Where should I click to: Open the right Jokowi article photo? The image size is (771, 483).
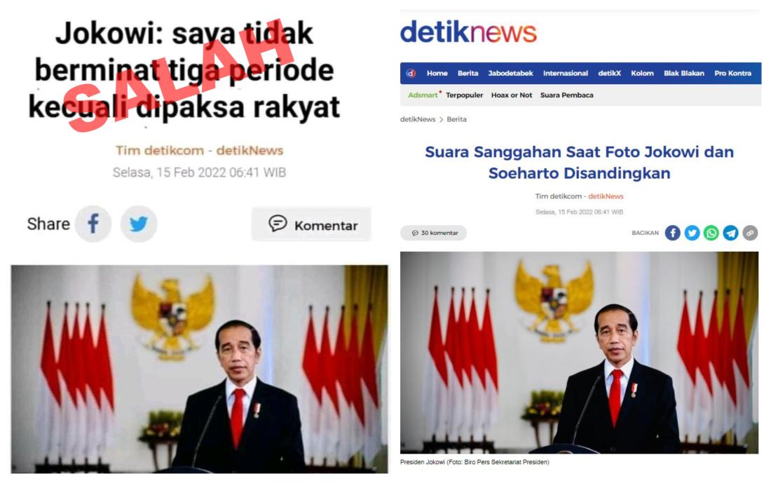[579, 352]
